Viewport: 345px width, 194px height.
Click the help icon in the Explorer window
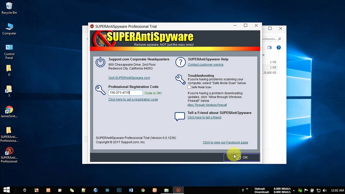pyautogui.click(x=279, y=48)
